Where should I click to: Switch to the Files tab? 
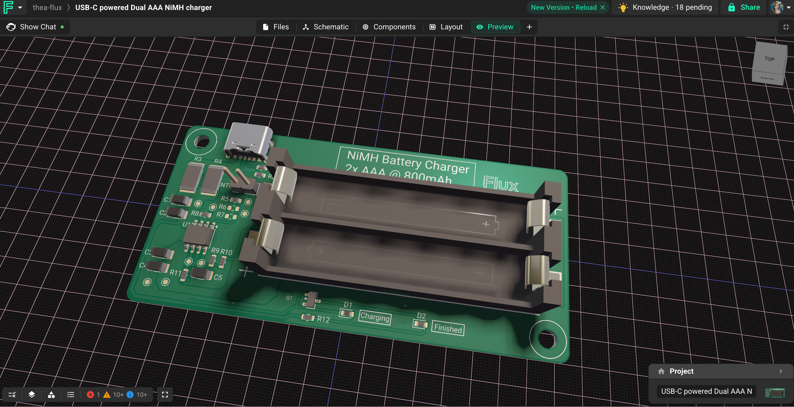tap(276, 27)
